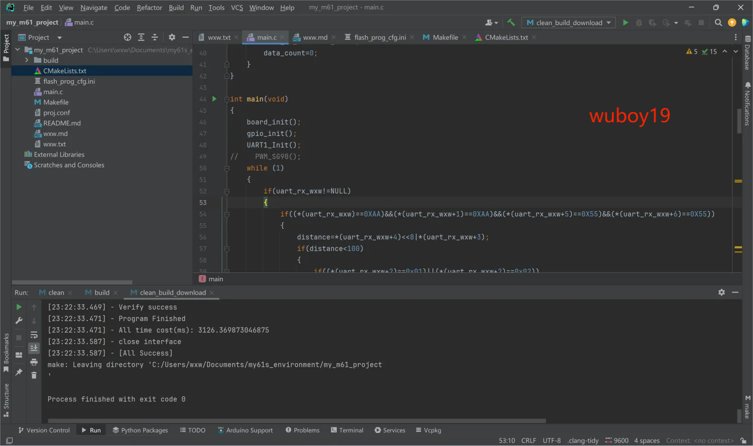Viewport: 753px width, 446px height.
Task: Open the VCS menu
Action: (237, 8)
